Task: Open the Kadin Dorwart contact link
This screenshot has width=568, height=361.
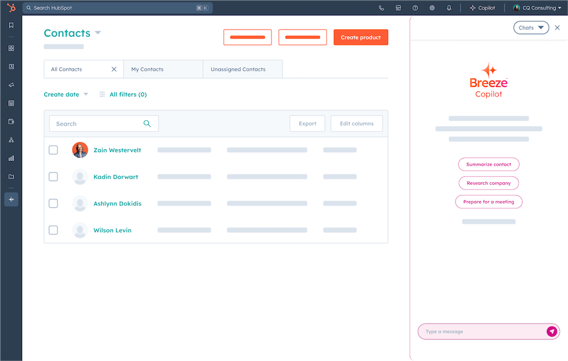Action: [x=116, y=177]
